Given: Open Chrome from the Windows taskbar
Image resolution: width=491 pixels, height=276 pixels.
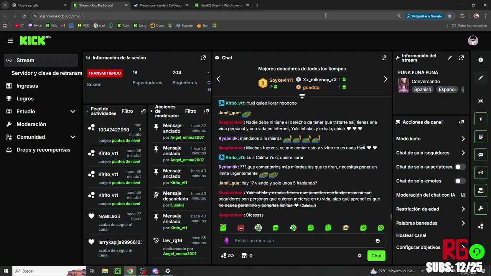Looking at the screenshot, I should [x=130, y=271].
